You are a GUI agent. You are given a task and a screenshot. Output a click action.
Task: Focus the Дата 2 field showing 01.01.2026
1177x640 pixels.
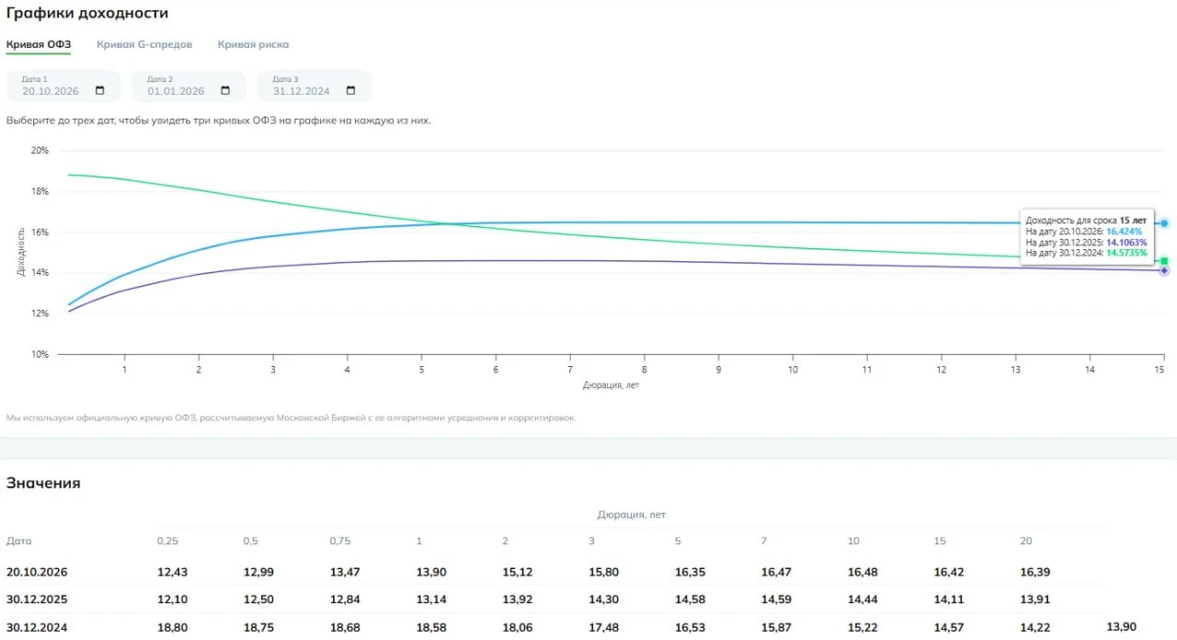189,86
